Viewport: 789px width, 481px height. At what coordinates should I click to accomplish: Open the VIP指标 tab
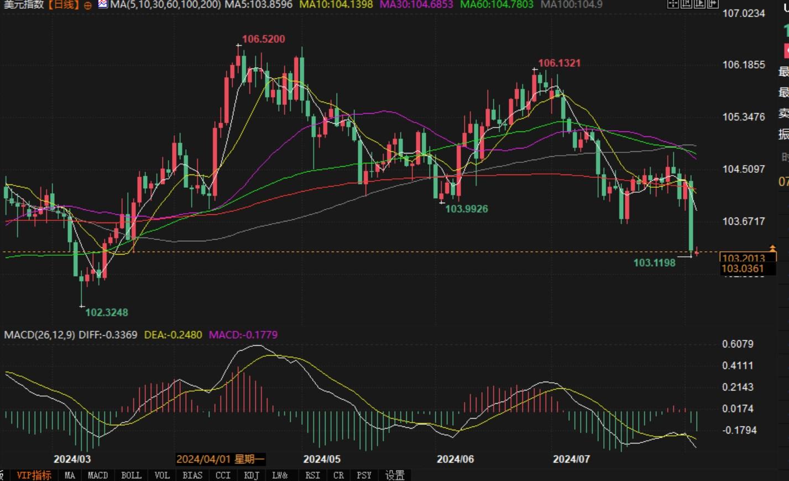(x=34, y=475)
